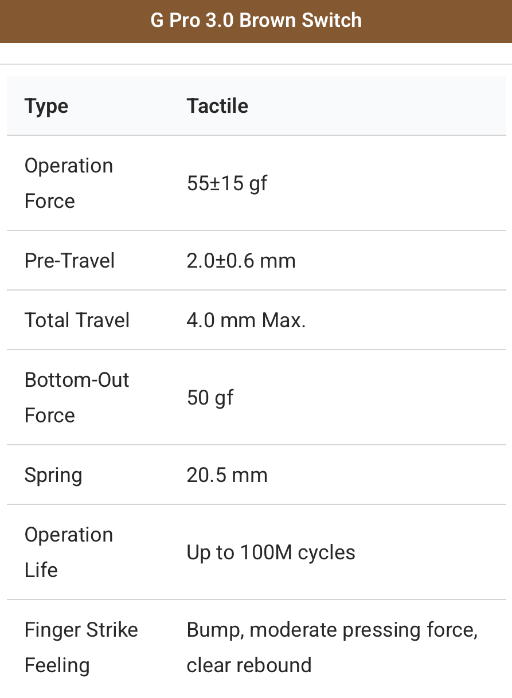The width and height of the screenshot is (512, 698).
Task: Select the Type row label
Action: coord(46,107)
